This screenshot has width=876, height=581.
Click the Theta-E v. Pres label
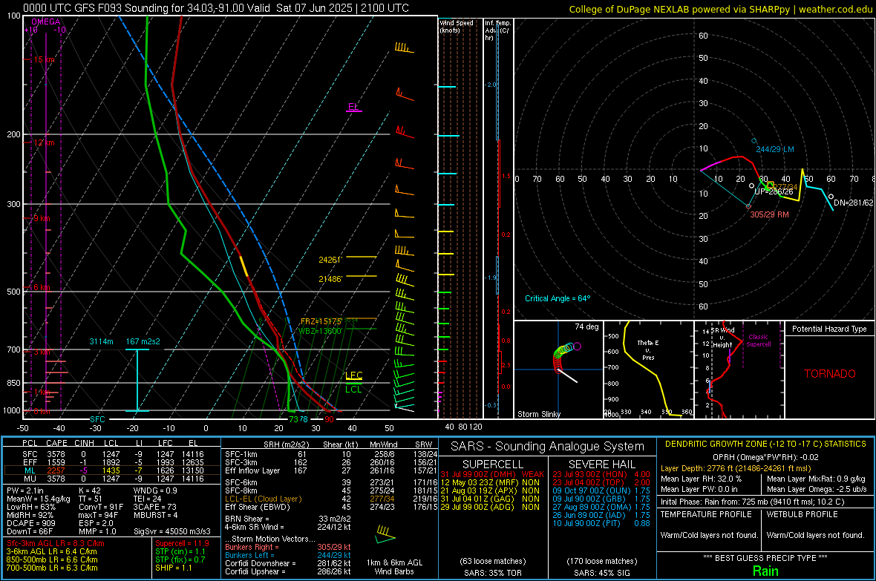click(x=647, y=350)
